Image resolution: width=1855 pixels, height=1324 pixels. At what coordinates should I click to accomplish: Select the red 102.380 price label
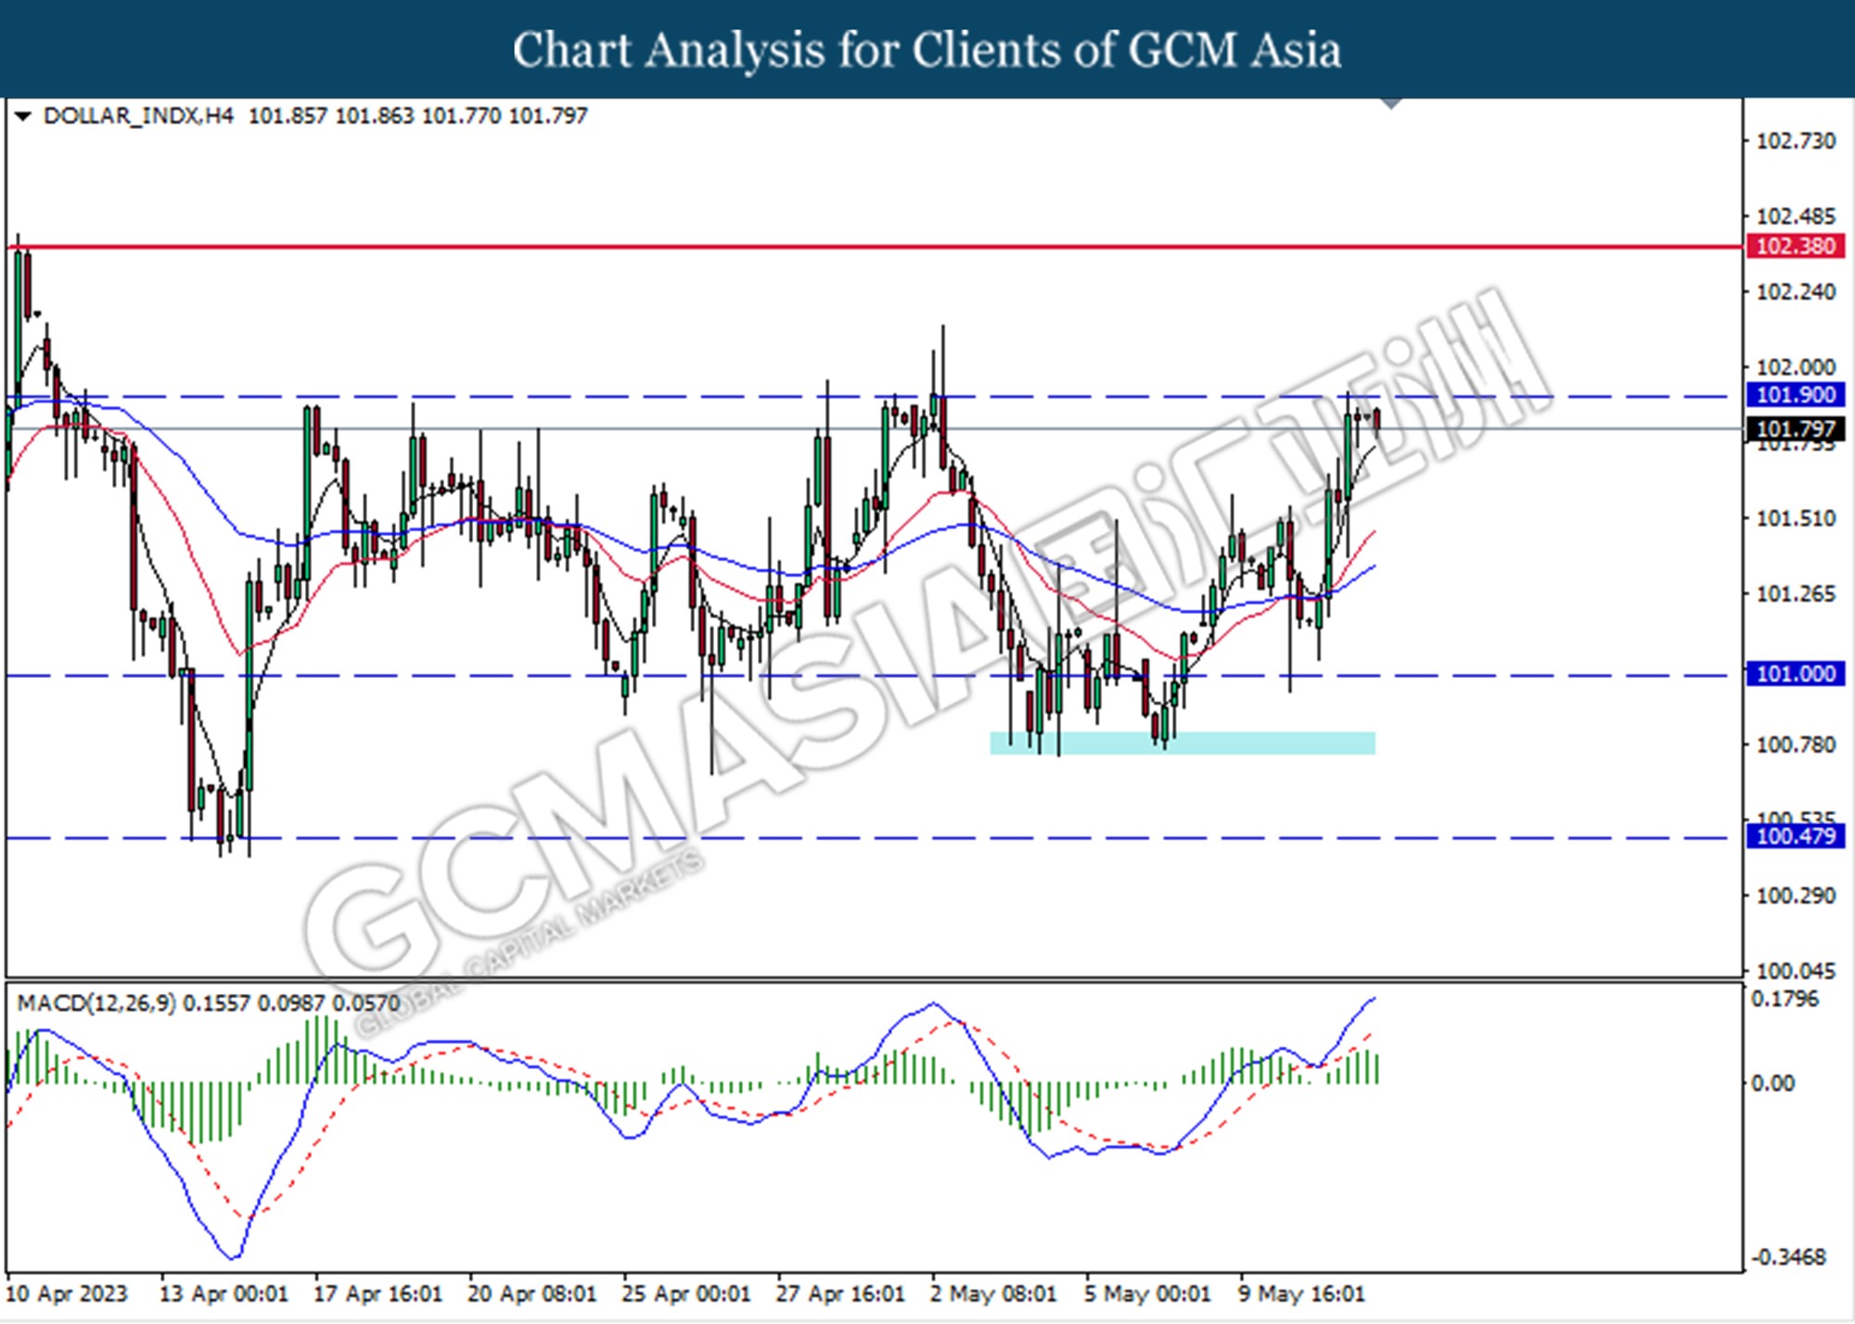click(1796, 247)
